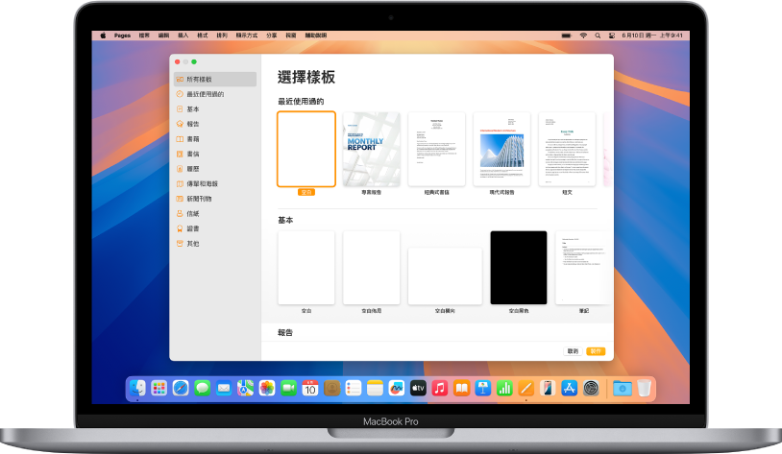Select the 新聞刊物 category
This screenshot has width=782, height=454.
(x=215, y=199)
